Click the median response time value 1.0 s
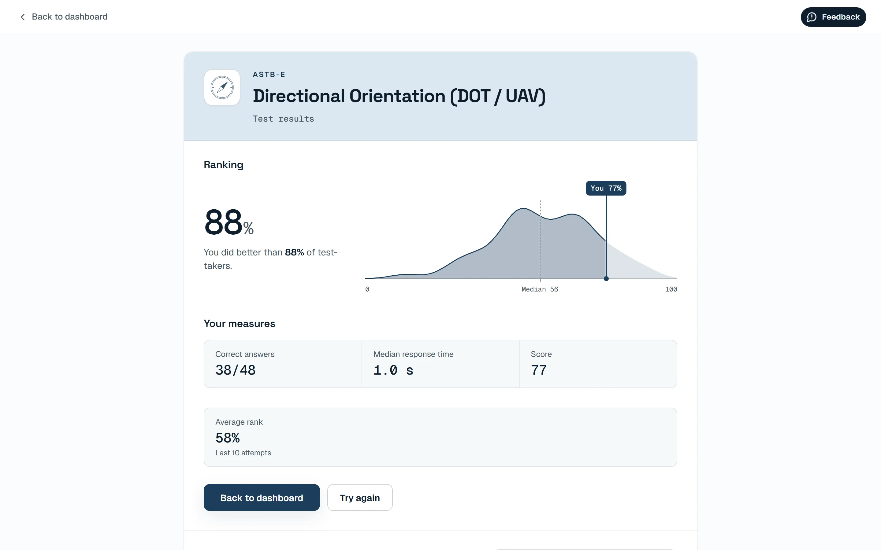Image resolution: width=881 pixels, height=550 pixels. click(x=393, y=370)
